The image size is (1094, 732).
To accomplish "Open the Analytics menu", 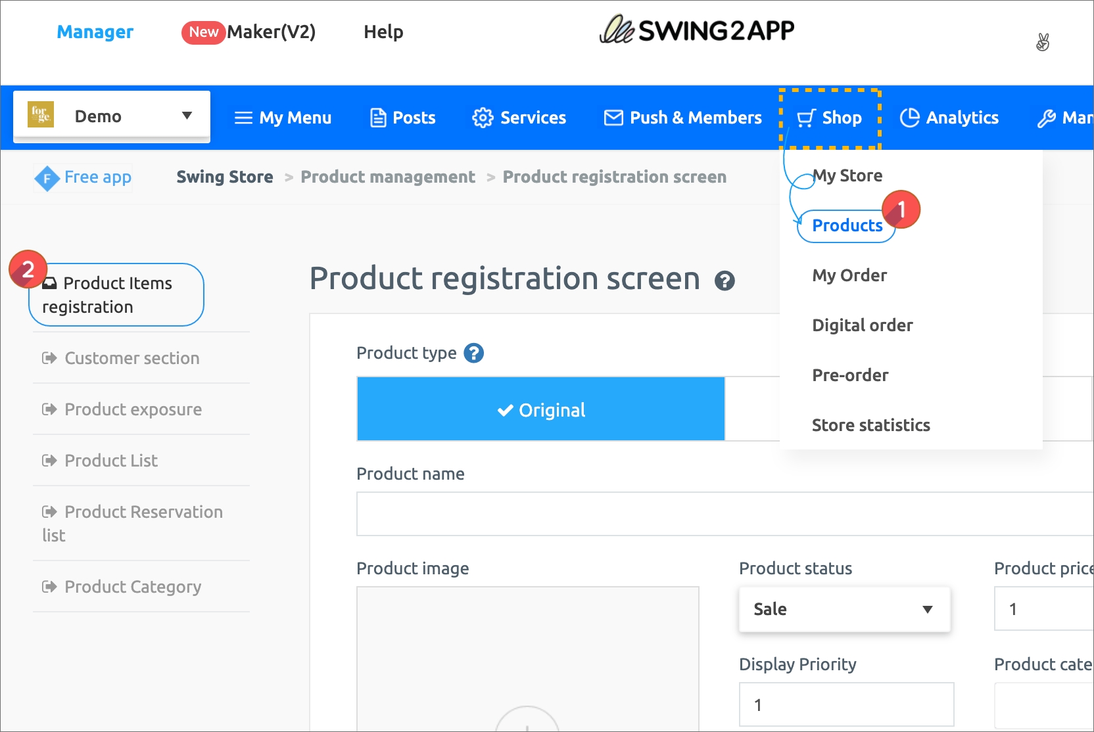I will click(x=949, y=118).
